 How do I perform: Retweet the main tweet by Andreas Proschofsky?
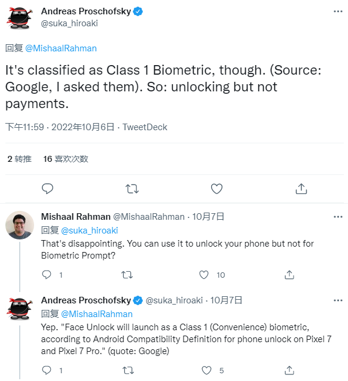132,189
